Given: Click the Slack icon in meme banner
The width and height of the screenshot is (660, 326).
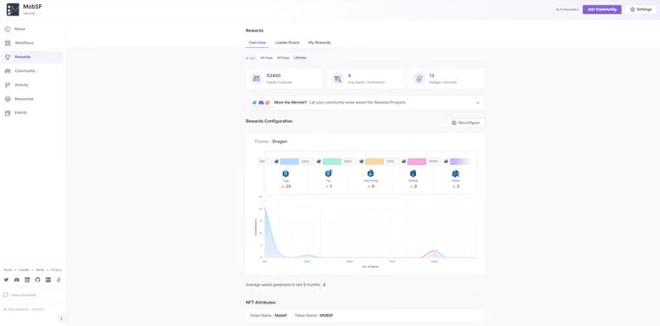Looking at the screenshot, I should pyautogui.click(x=267, y=103).
